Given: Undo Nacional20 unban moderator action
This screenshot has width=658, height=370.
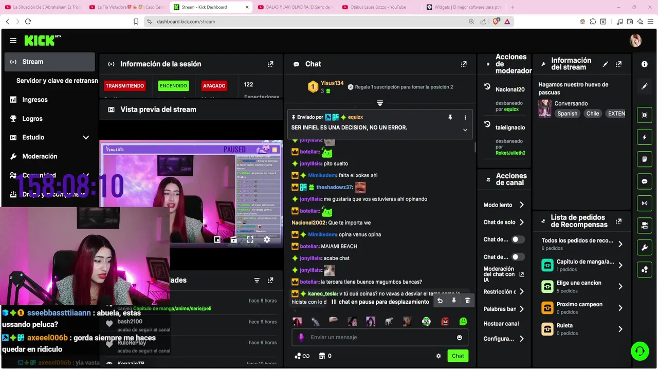Looking at the screenshot, I should 487,87.
